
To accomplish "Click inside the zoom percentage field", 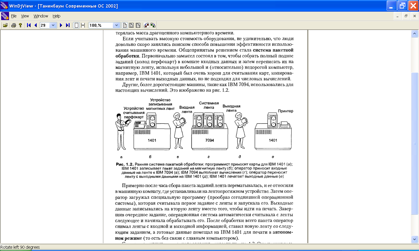I will (101, 25).
